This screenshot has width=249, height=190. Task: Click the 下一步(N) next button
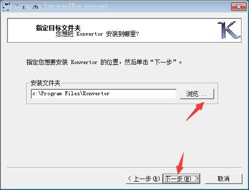[x=181, y=179]
